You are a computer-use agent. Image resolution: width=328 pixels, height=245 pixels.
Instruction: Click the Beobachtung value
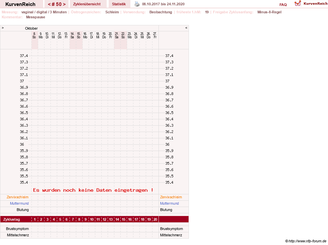(x=160, y=12)
